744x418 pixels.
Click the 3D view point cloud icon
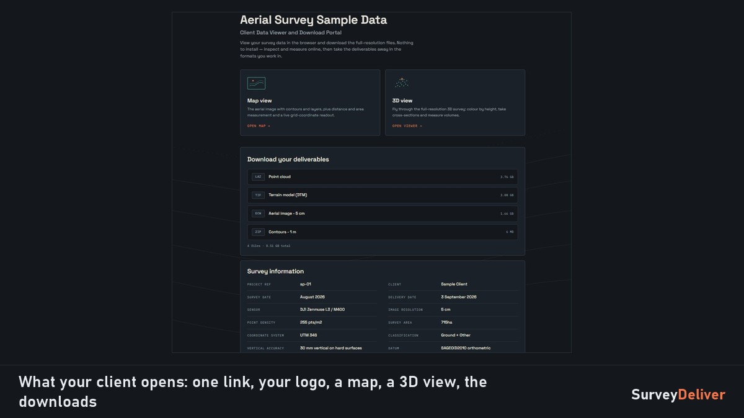tap(402, 82)
